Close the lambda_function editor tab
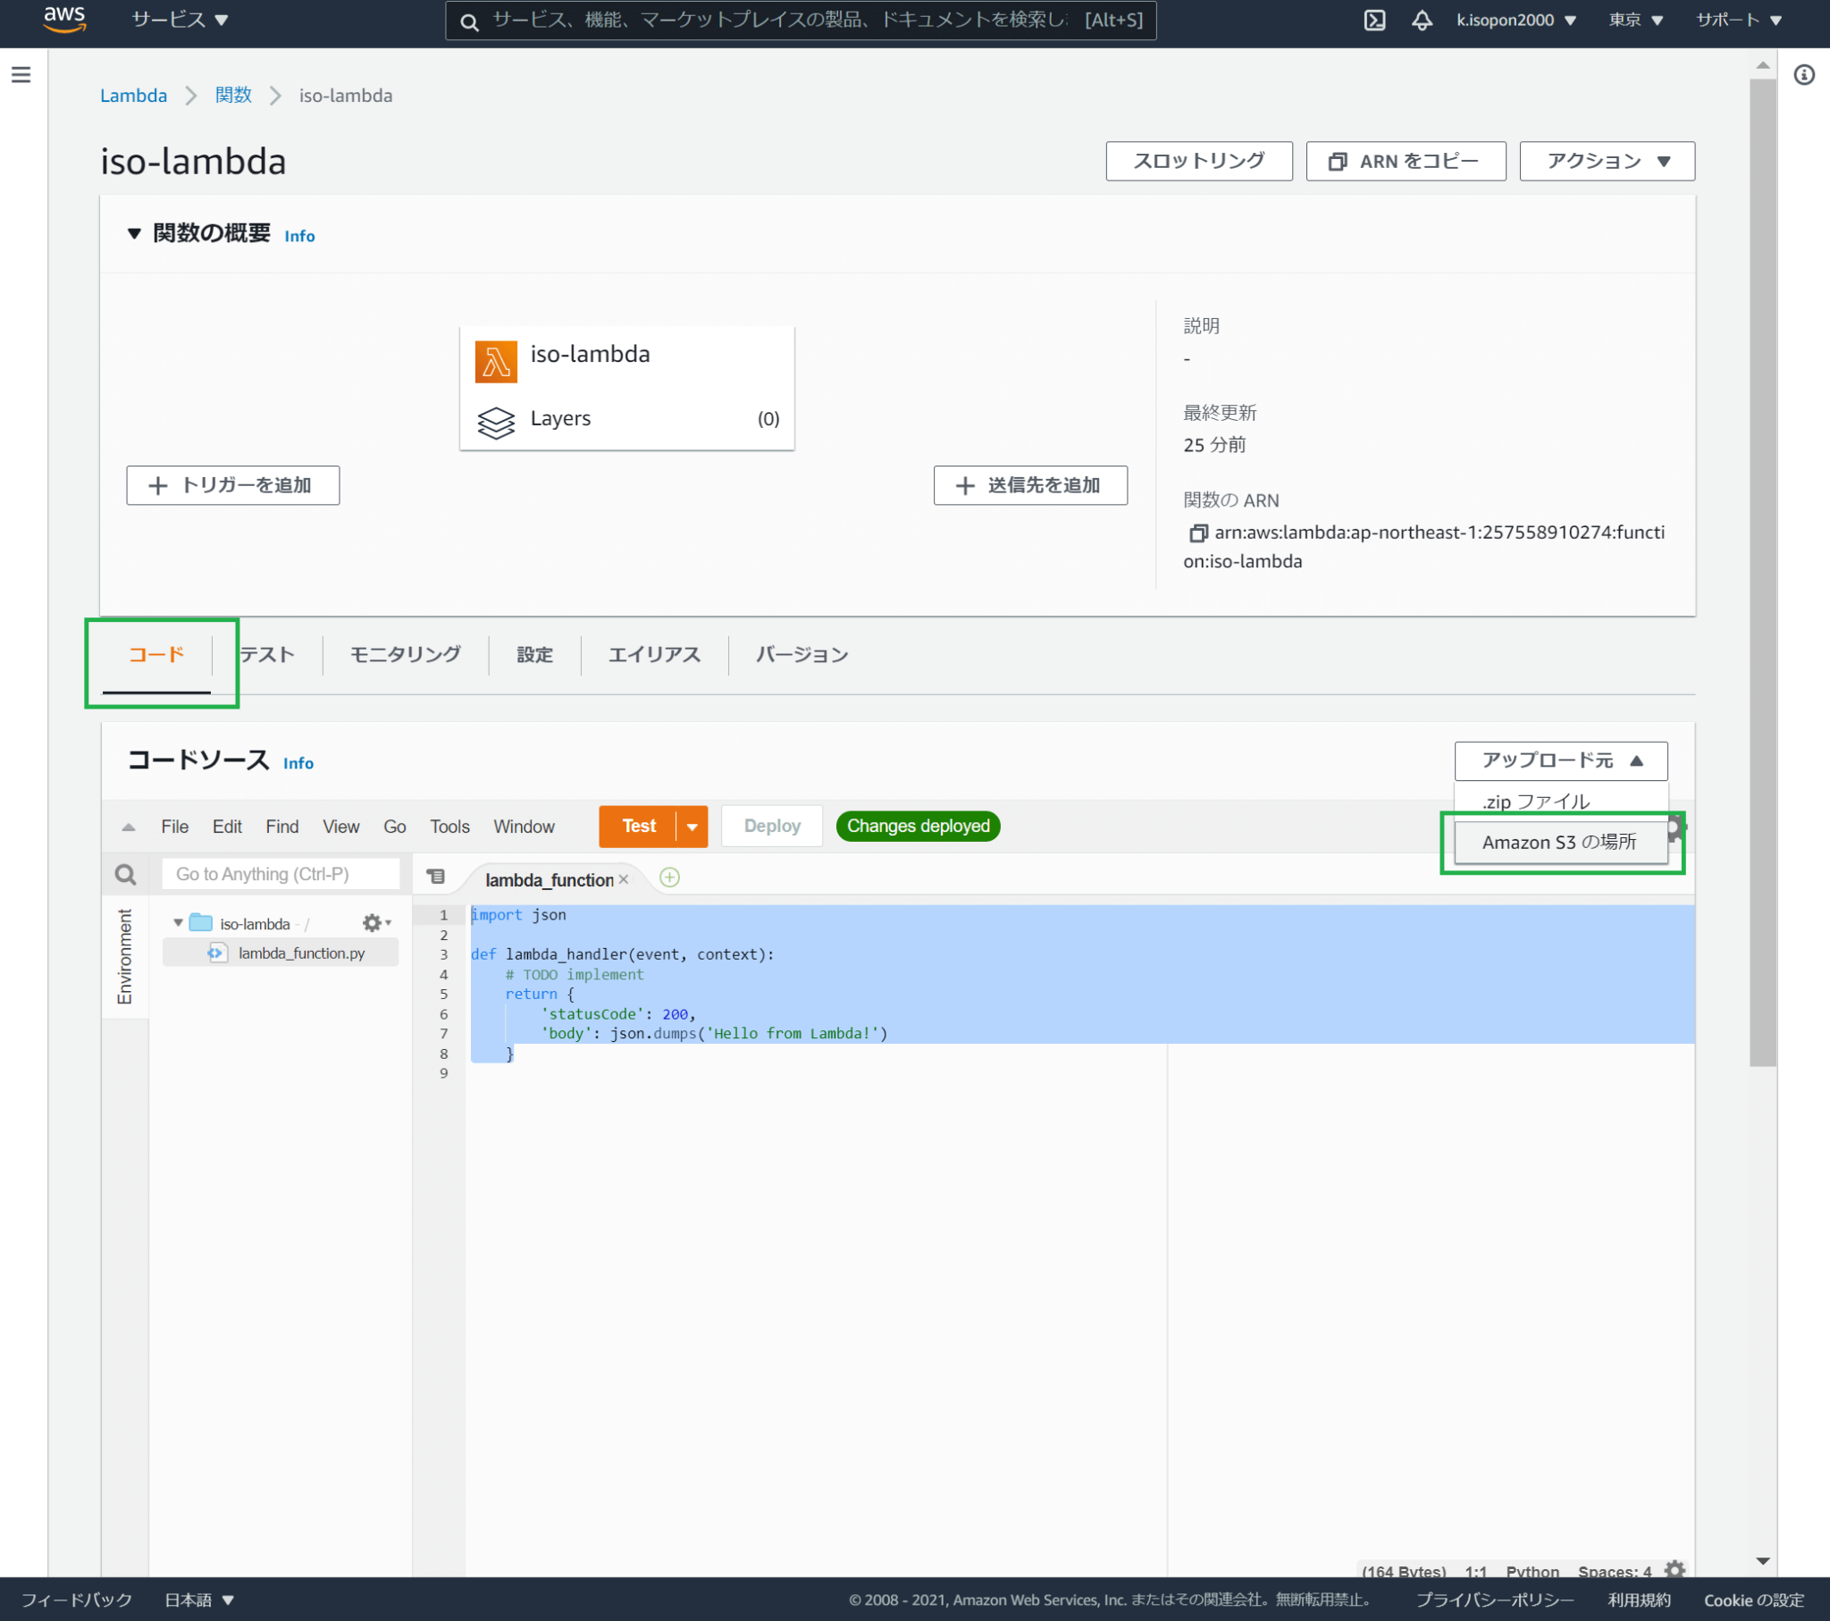 pyautogui.click(x=624, y=879)
